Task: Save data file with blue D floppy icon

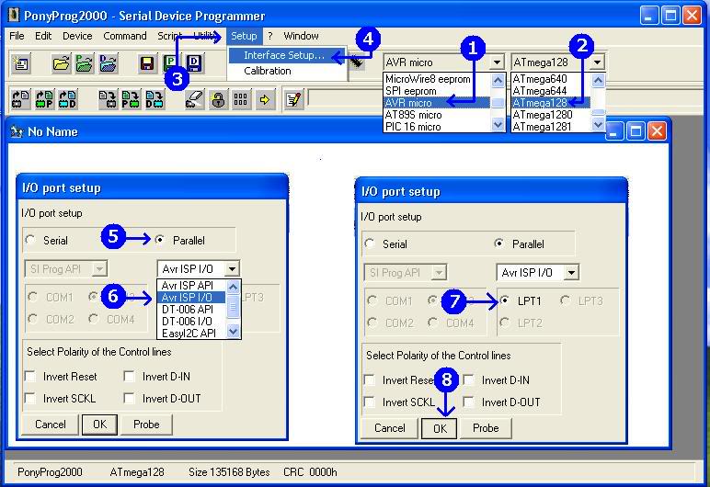Action: coord(194,63)
